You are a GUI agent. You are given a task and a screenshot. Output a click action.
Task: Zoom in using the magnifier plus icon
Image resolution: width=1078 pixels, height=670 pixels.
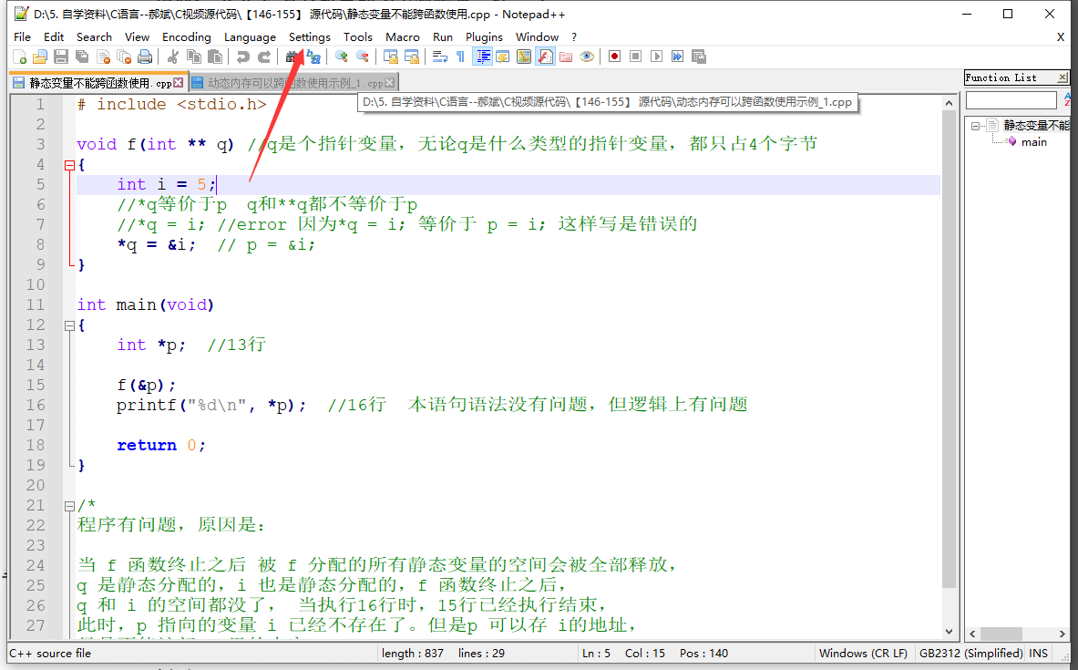(342, 57)
